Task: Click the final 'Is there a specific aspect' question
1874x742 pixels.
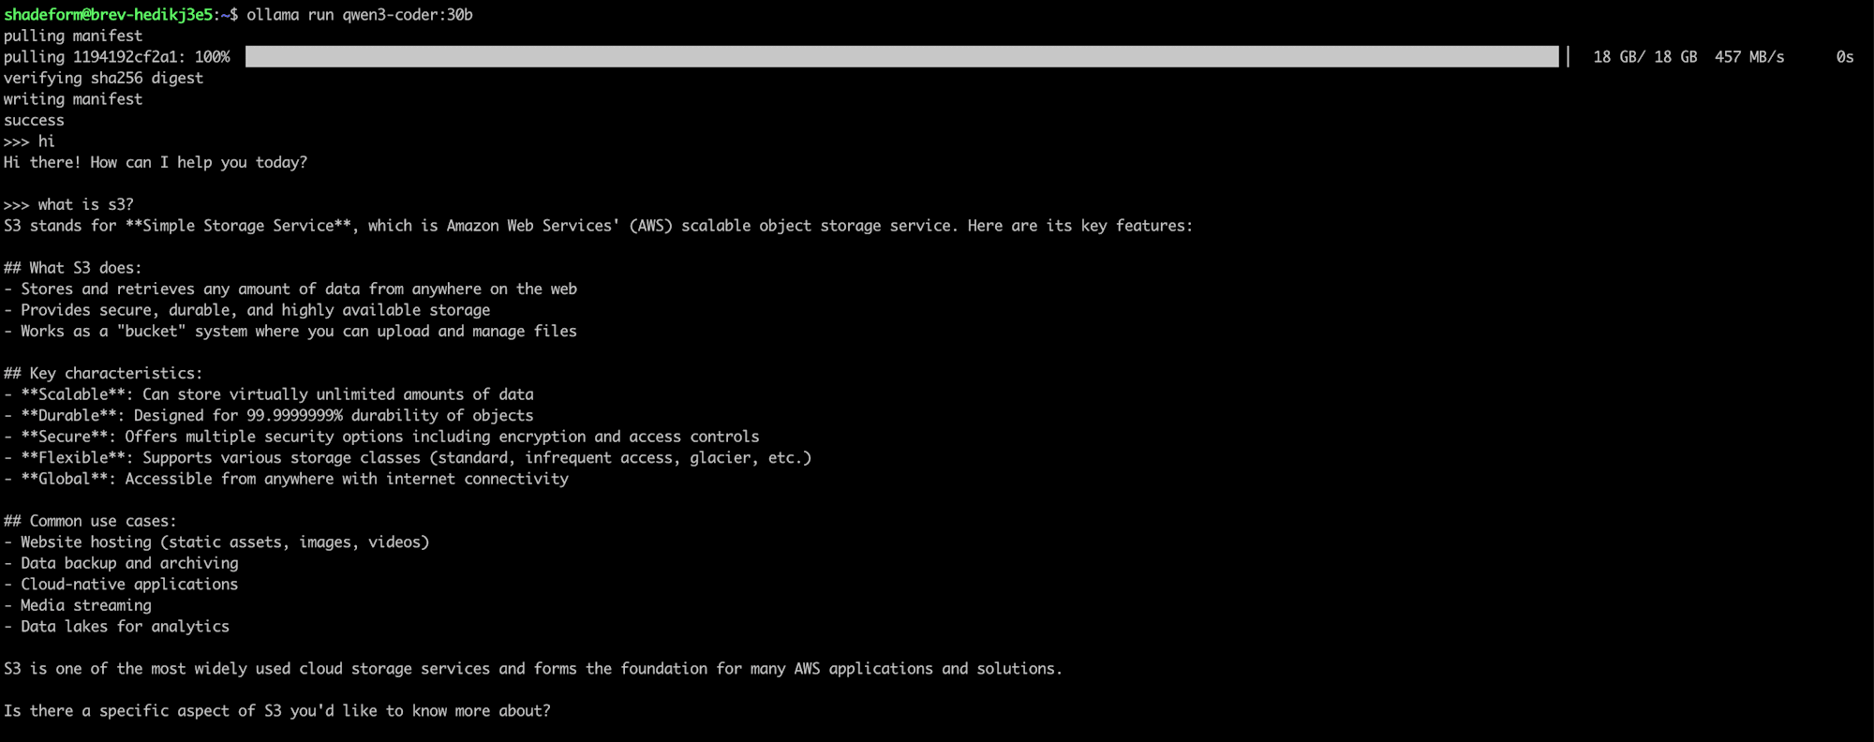Action: click(x=277, y=711)
